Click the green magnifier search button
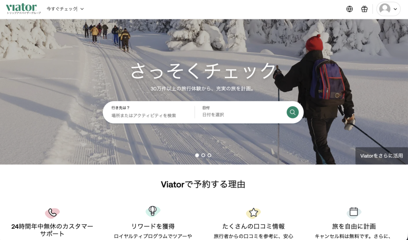Viewport: 408px width, 240px height. pyautogui.click(x=292, y=112)
